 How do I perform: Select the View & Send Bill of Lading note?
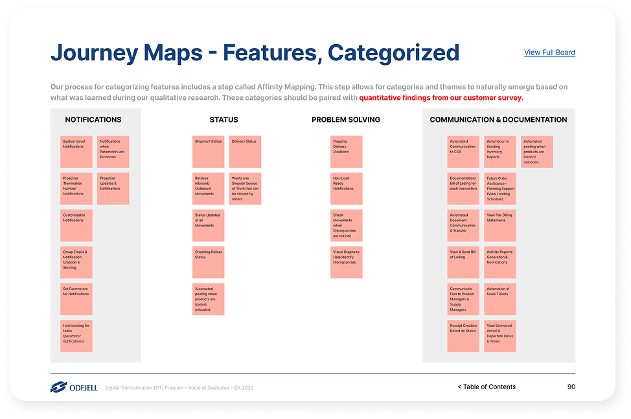point(463,263)
